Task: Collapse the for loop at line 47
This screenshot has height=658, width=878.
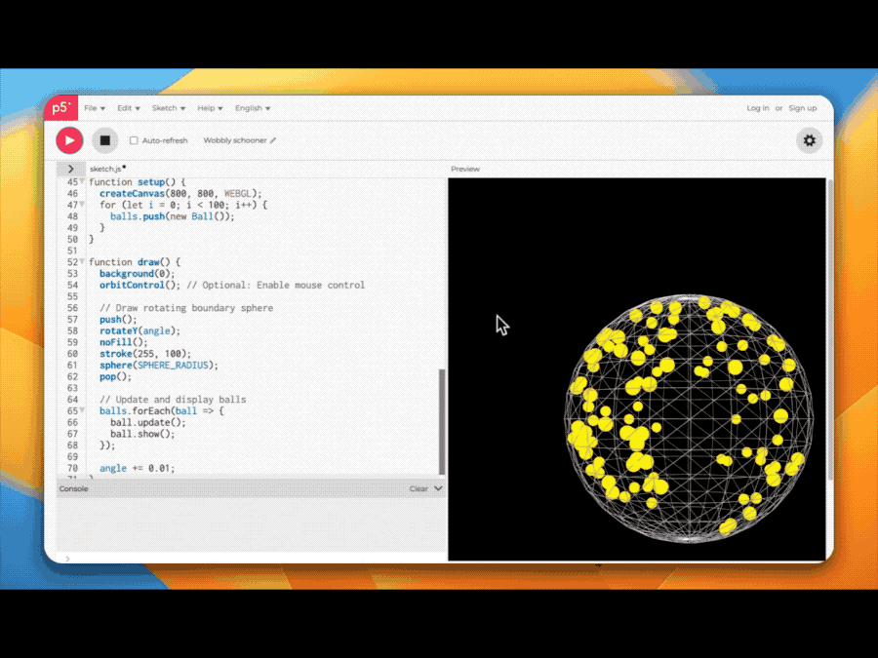Action: point(82,206)
